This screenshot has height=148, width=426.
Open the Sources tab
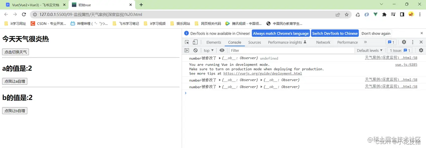(255, 42)
